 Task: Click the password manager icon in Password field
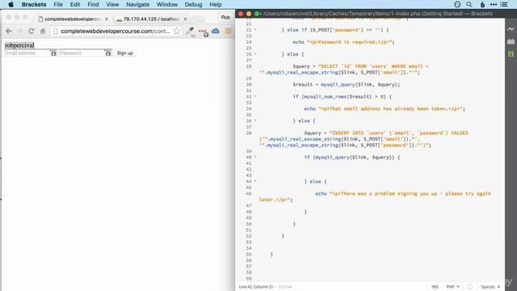(x=107, y=53)
